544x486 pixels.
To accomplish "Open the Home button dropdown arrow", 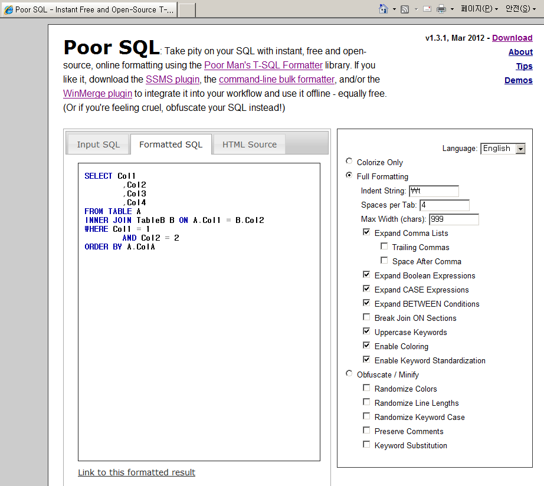I will coord(394,9).
